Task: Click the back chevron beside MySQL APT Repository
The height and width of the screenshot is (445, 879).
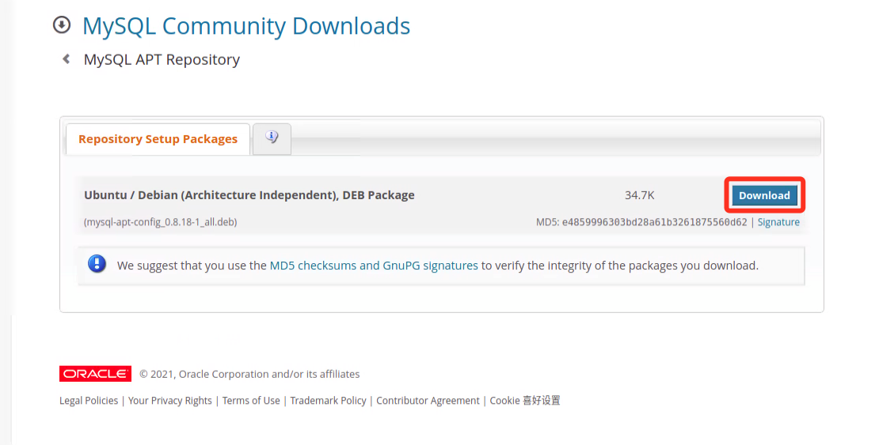Action: pos(67,58)
